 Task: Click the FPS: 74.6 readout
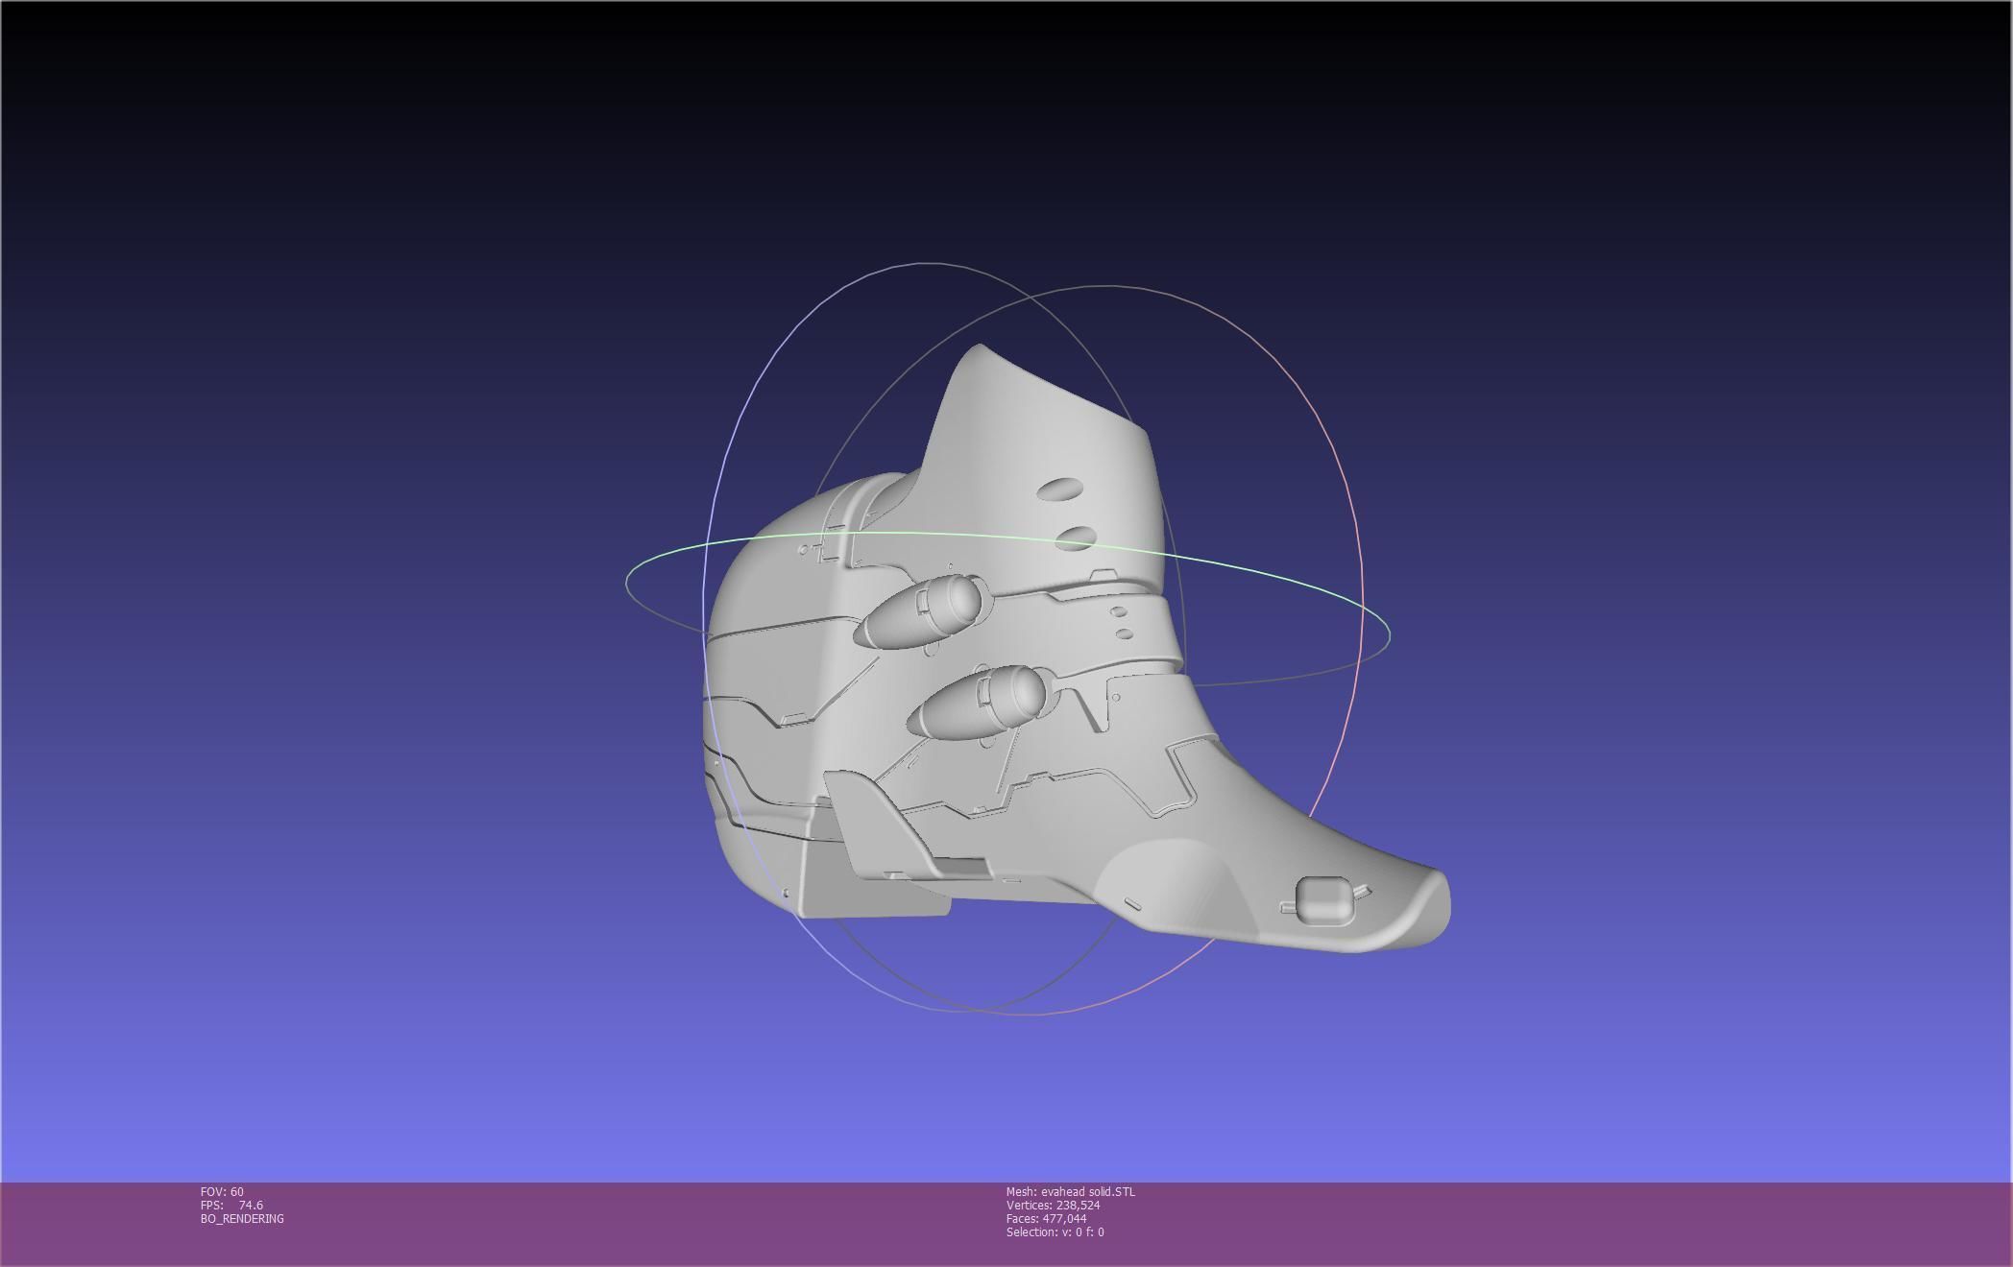(231, 1205)
